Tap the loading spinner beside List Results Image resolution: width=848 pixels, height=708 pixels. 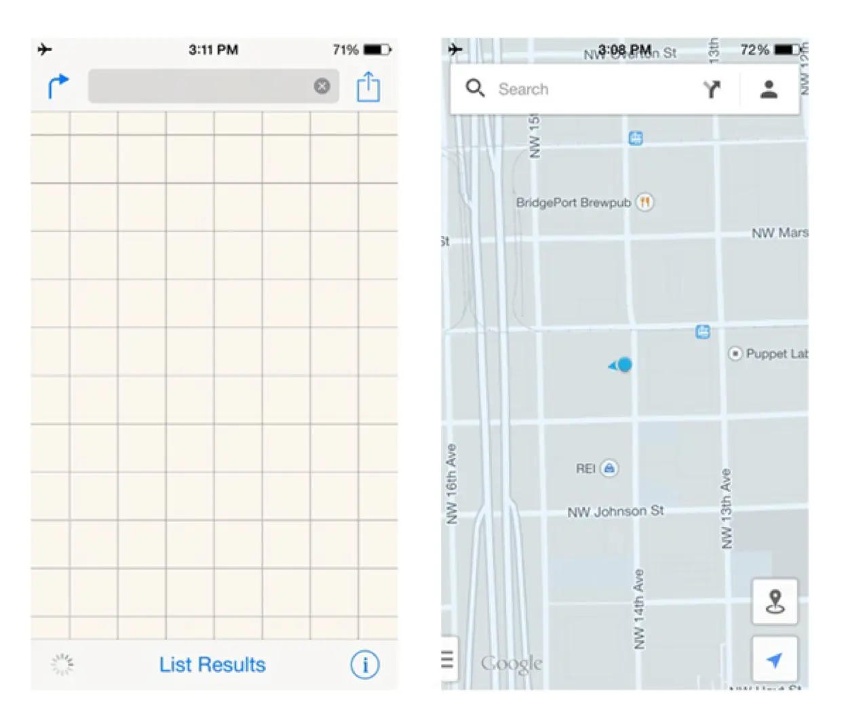click(x=62, y=665)
